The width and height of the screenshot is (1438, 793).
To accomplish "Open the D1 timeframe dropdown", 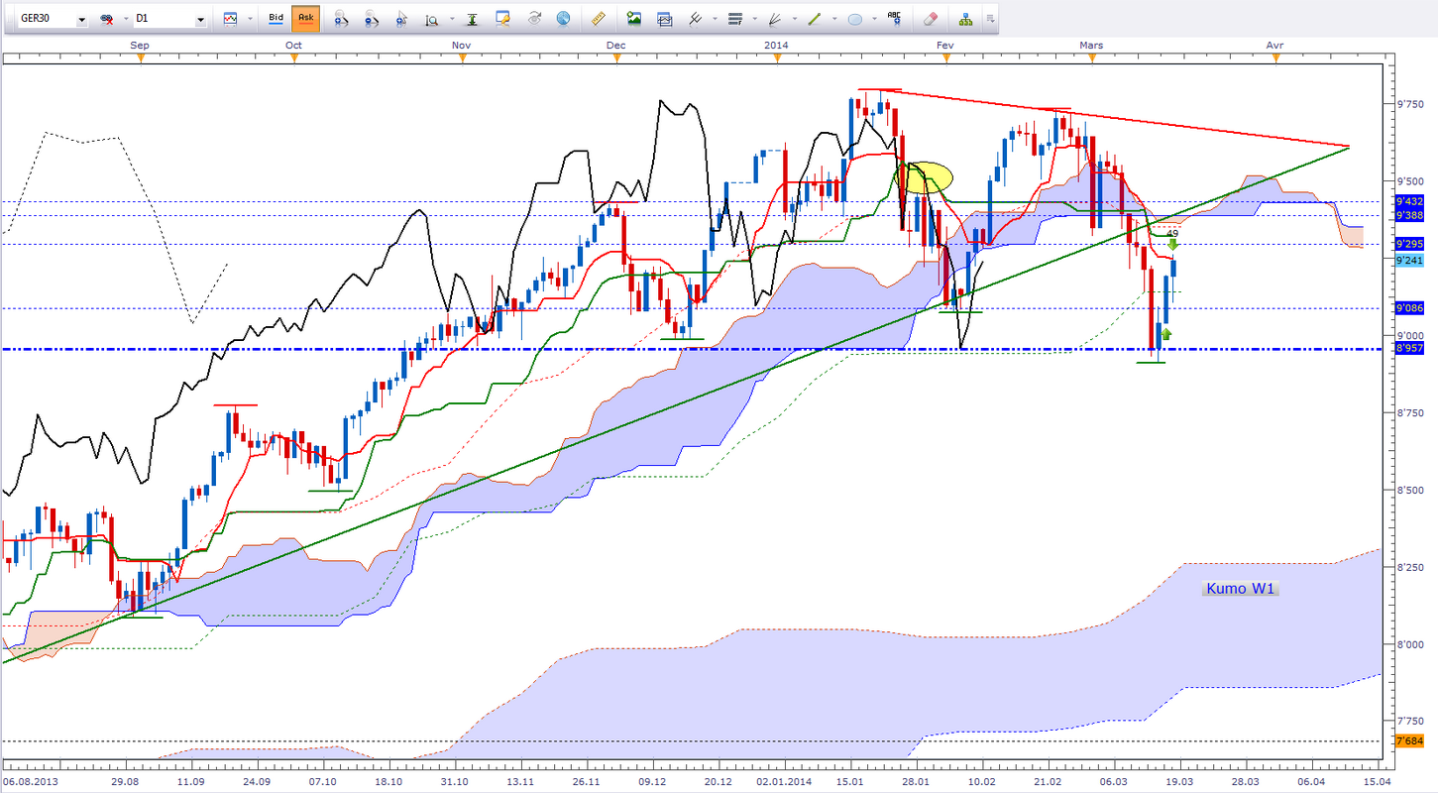I will (201, 19).
